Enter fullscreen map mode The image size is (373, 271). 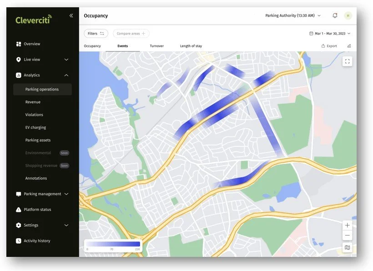pos(347,60)
